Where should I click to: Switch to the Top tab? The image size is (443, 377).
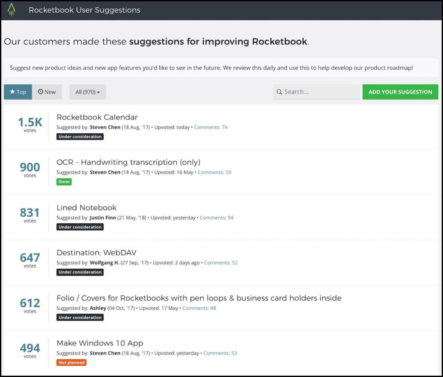click(x=18, y=92)
